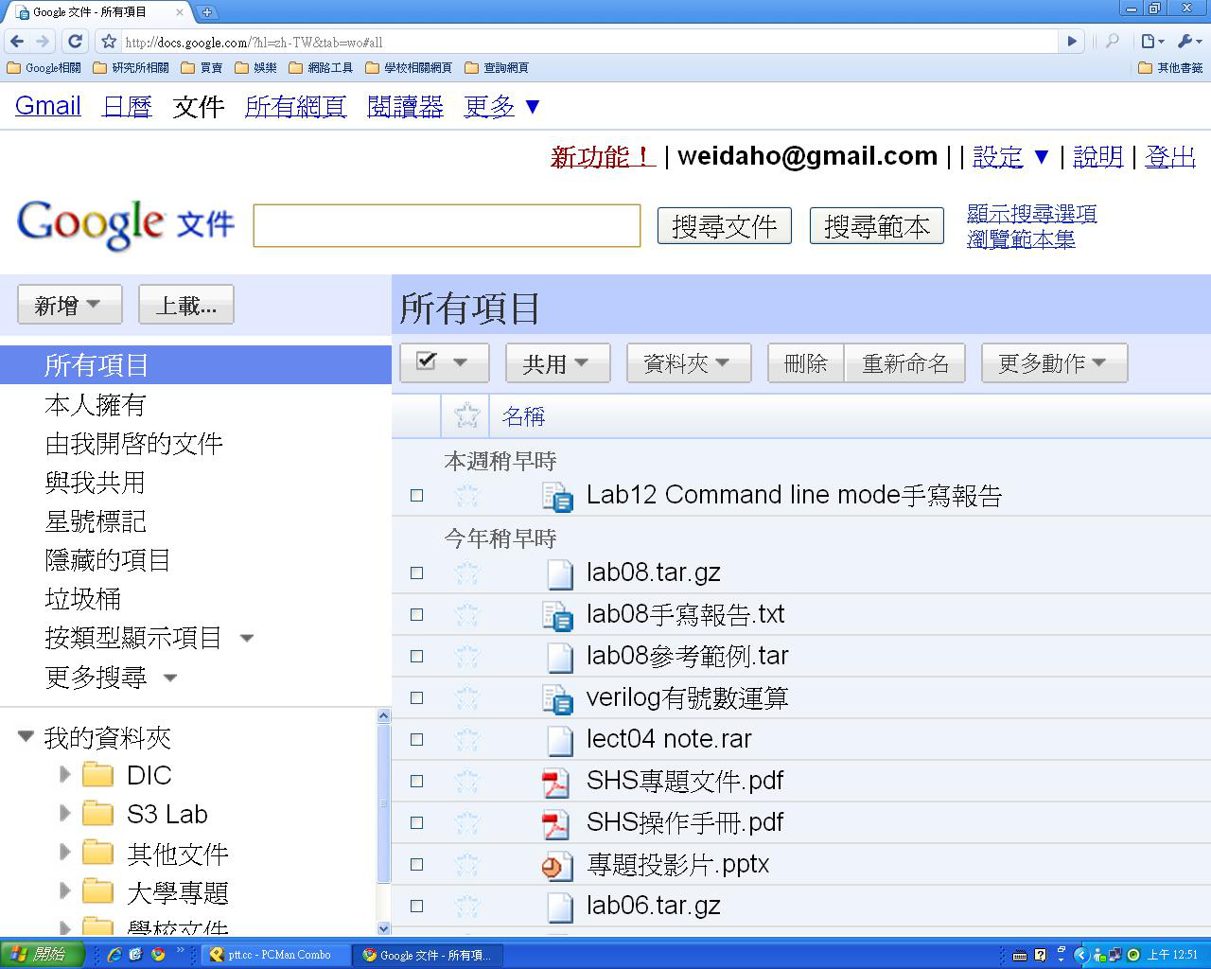Click the DIC folder icon
The image size is (1211, 969).
coord(97,775)
